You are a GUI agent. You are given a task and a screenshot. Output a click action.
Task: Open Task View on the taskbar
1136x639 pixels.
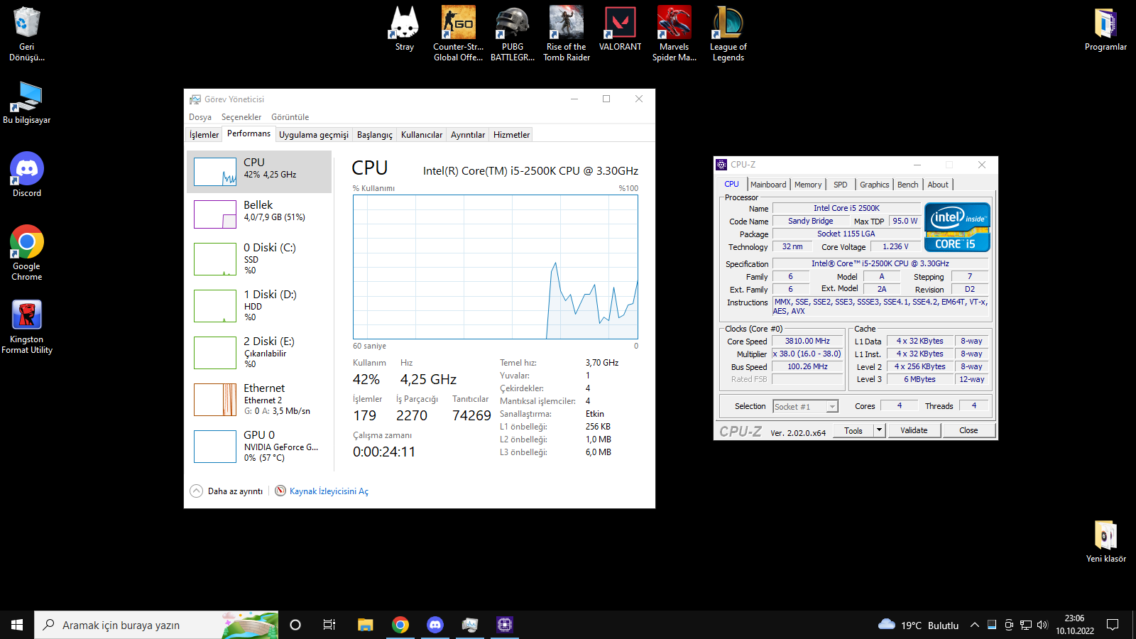[329, 625]
